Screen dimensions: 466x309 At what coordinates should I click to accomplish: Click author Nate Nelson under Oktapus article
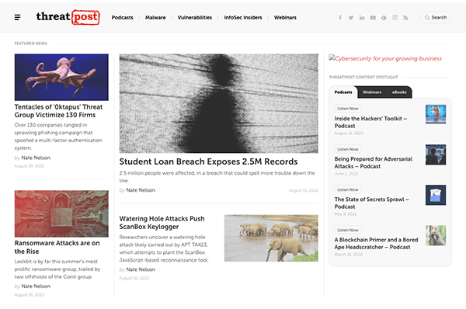[36, 158]
